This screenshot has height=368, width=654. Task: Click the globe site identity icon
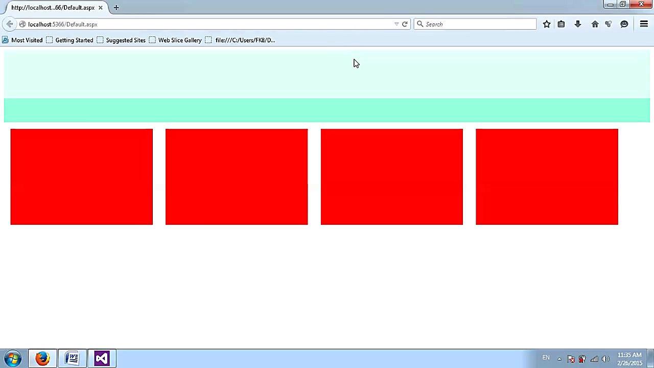(x=22, y=24)
